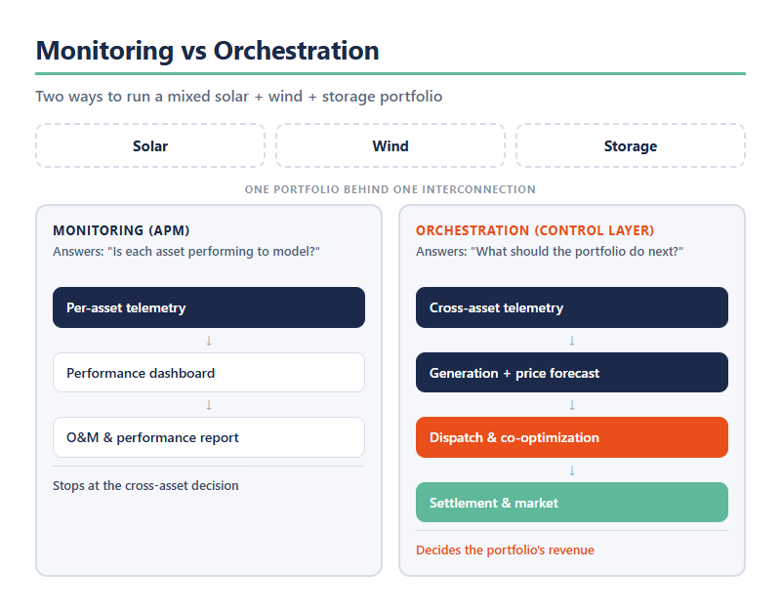Click the Monitoring vs Orchestration title
Viewport: 781px width, 612px height.
point(207,51)
